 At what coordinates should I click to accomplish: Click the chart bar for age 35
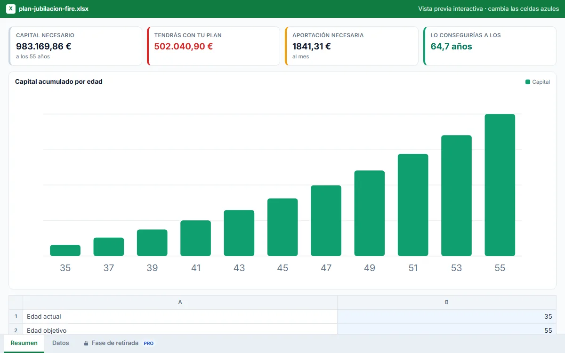click(x=65, y=250)
